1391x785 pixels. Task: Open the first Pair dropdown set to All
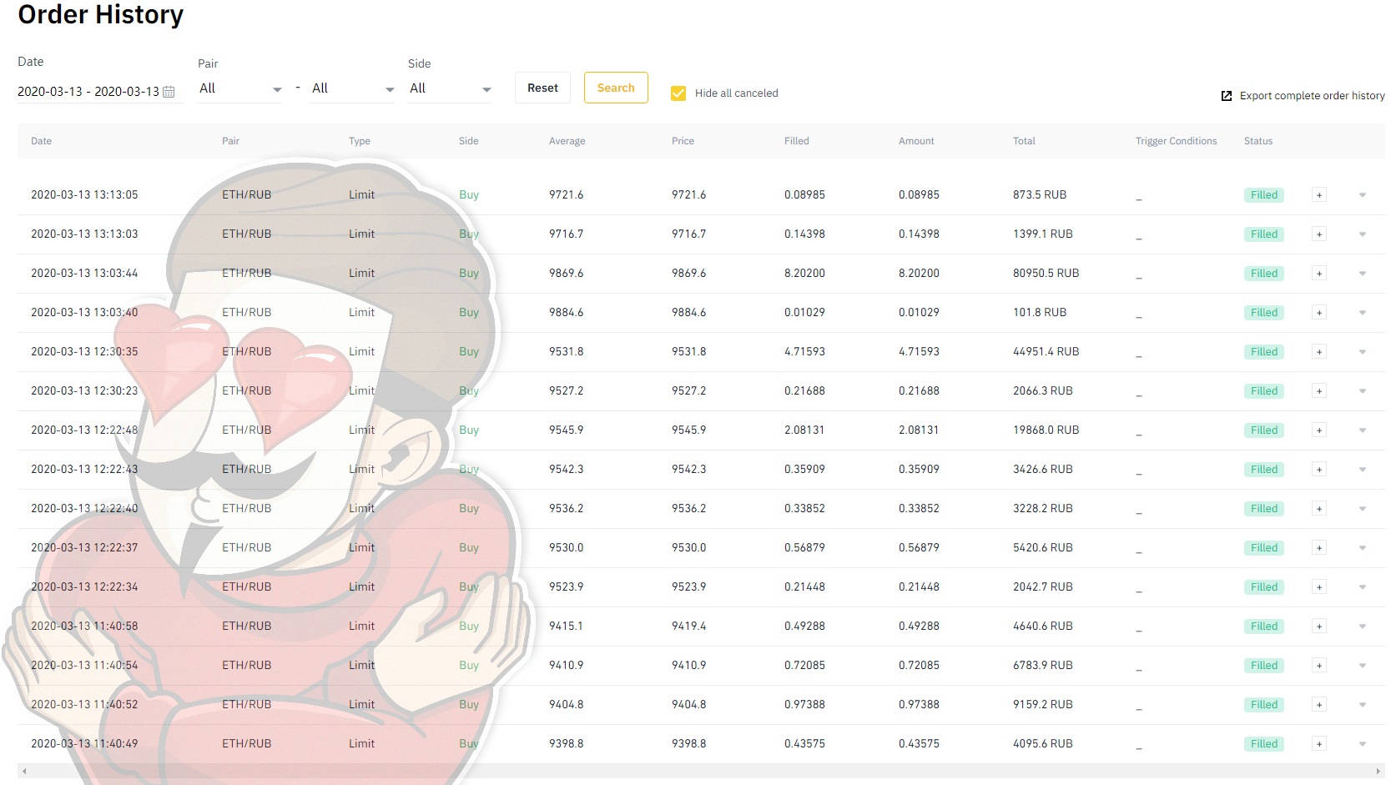pos(240,88)
